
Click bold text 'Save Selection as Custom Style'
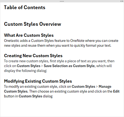point(69,66)
